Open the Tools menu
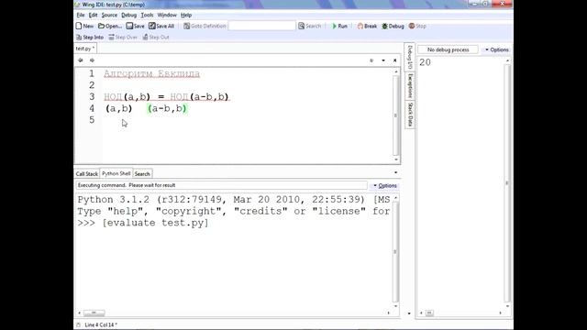 coord(147,15)
